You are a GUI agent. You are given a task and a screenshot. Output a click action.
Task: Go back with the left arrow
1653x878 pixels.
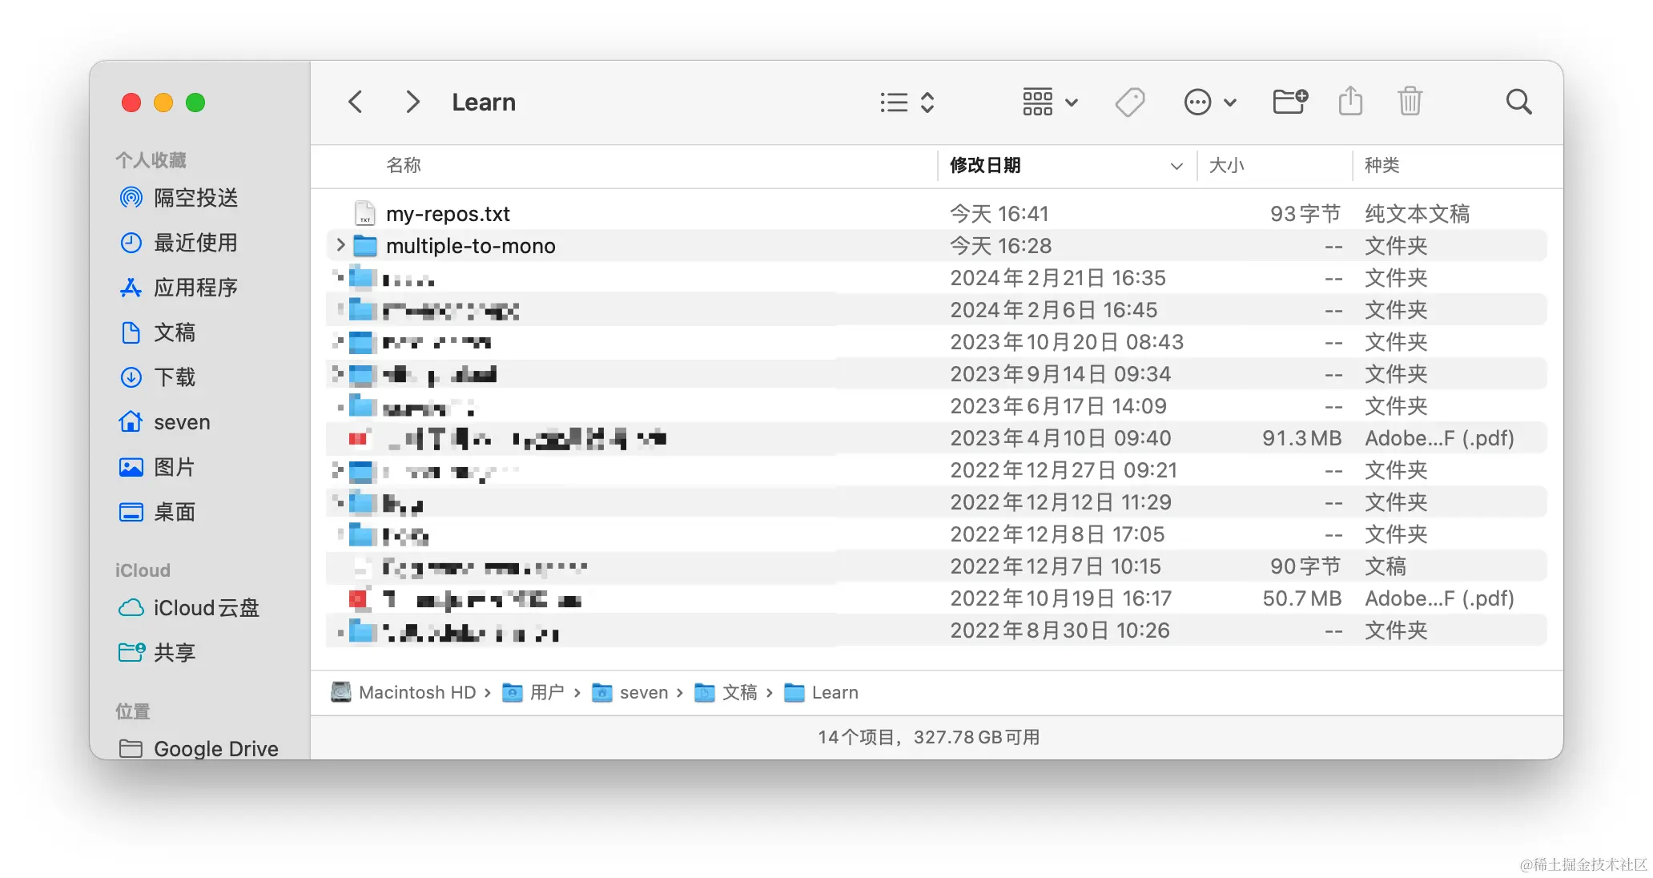[356, 102]
